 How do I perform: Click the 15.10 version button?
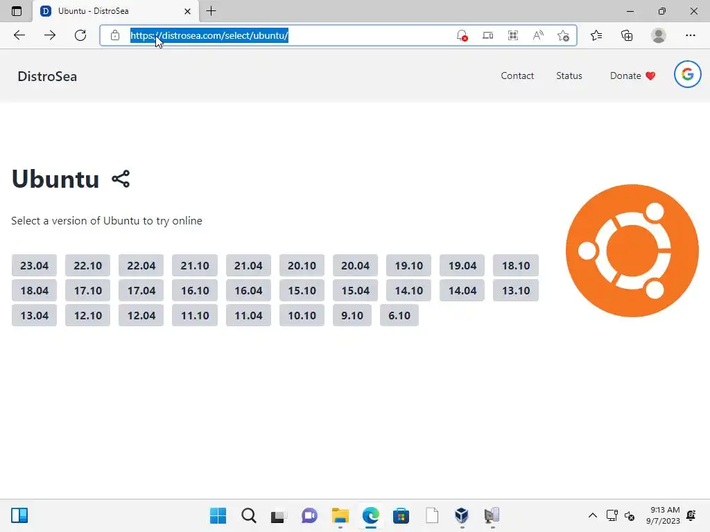point(302,290)
